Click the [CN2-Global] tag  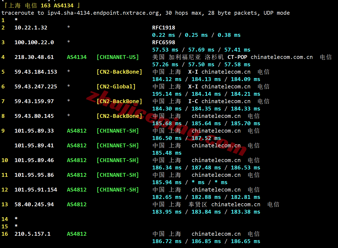click(x=116, y=86)
